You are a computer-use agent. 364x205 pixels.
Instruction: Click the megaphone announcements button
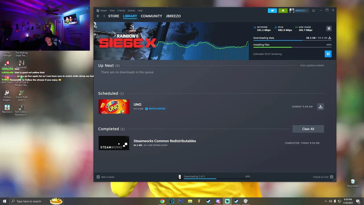pos(272,11)
